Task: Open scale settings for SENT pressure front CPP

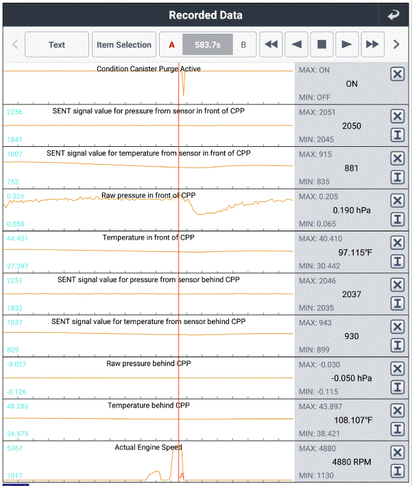Action: (x=398, y=135)
